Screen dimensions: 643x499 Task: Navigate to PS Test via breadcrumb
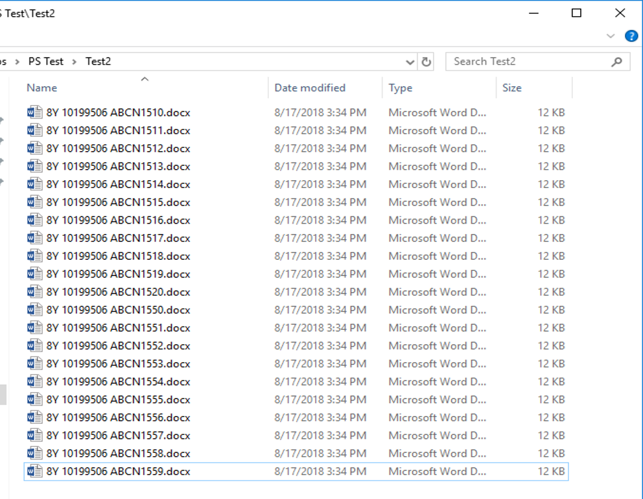tap(46, 61)
